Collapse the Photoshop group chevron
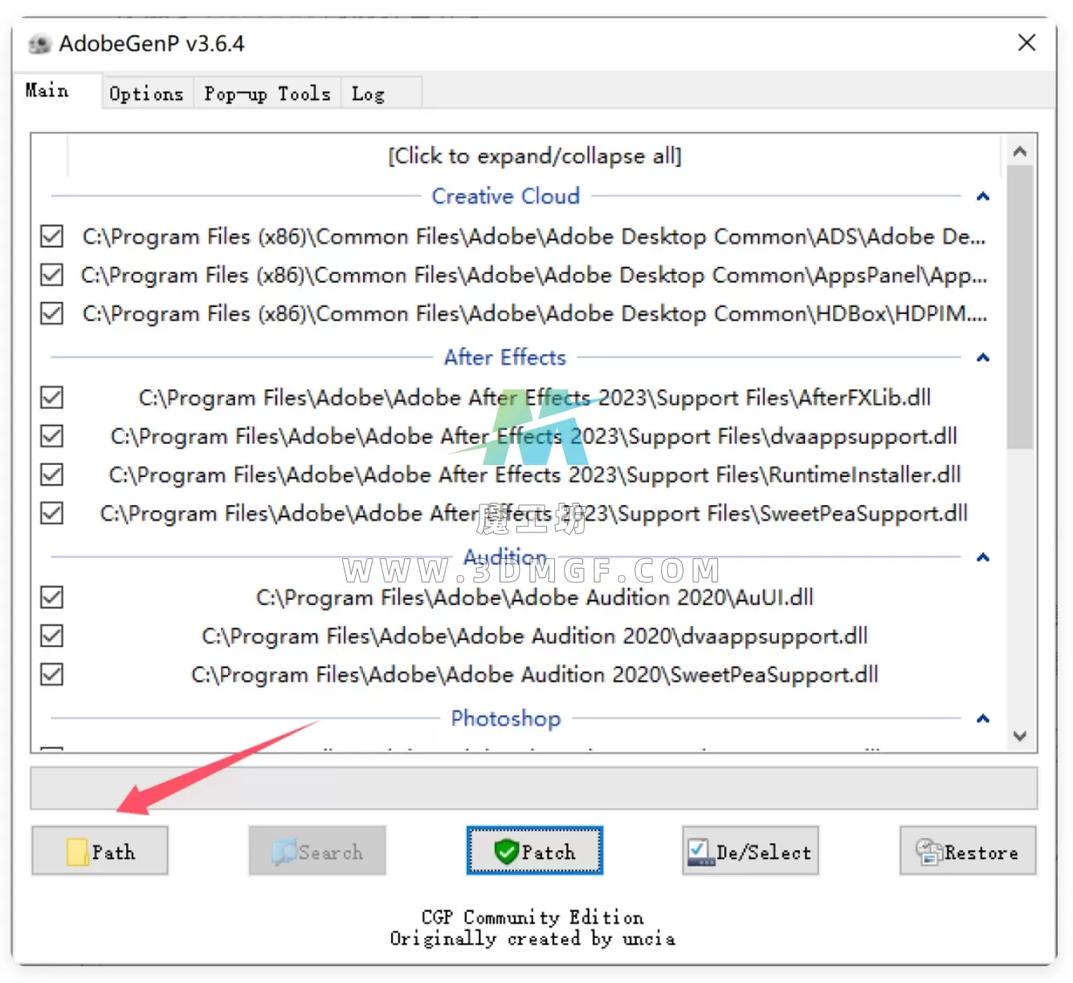The width and height of the screenshot is (1073, 983). tap(982, 719)
